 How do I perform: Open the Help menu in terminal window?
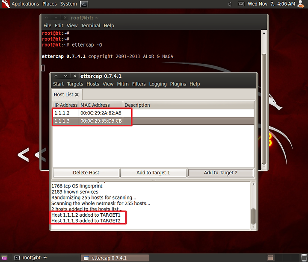[109, 26]
